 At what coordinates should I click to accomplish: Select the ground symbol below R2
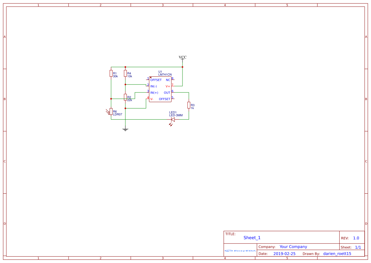(125, 129)
